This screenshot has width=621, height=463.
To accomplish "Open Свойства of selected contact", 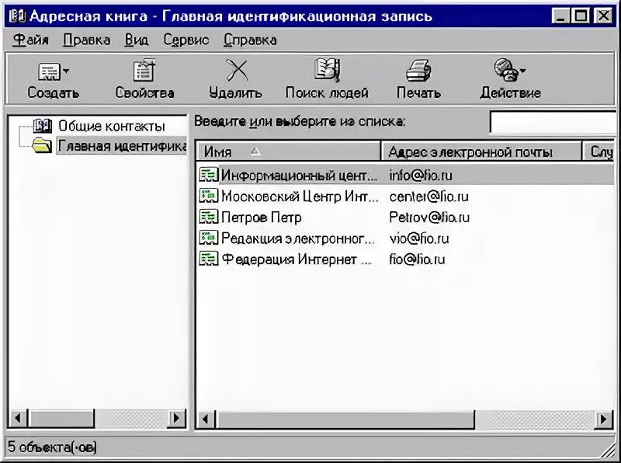I will (x=144, y=81).
